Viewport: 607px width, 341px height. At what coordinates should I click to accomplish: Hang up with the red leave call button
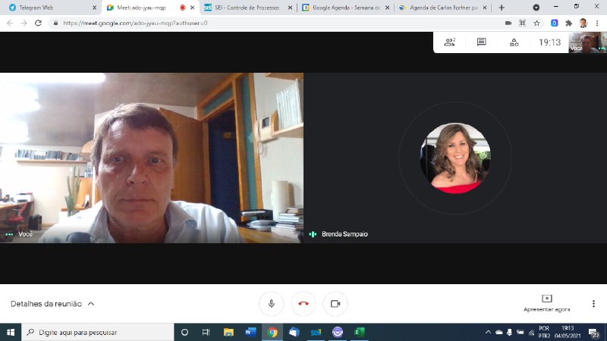303,304
